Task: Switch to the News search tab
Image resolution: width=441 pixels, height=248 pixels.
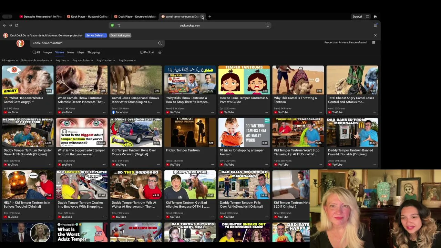Action: pyautogui.click(x=71, y=52)
